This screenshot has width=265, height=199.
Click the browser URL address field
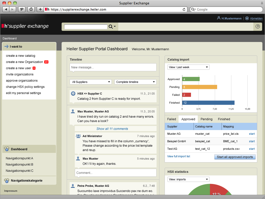click(116, 9)
